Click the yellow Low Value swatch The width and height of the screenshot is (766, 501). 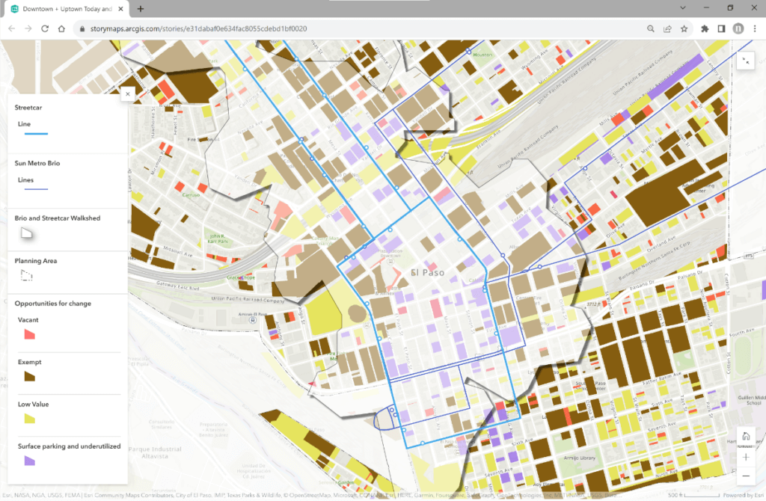click(x=30, y=419)
